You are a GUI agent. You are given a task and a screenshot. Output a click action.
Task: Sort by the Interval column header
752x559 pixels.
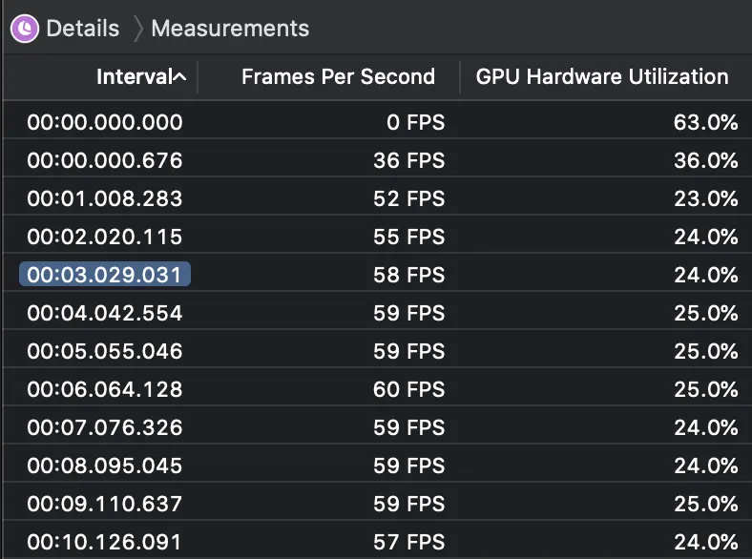140,77
